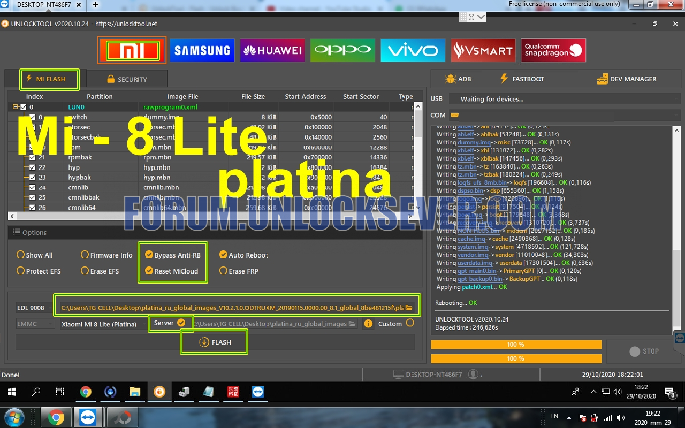Screen dimensions: 685x428
Task: Click the STOP button
Action: pyautogui.click(x=644, y=351)
